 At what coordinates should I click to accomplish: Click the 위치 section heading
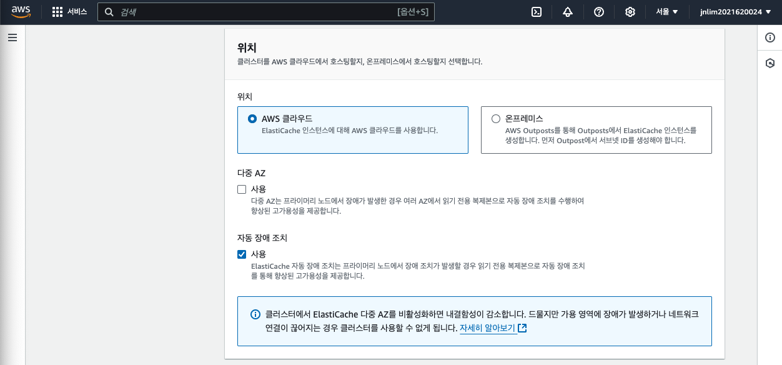tap(247, 47)
